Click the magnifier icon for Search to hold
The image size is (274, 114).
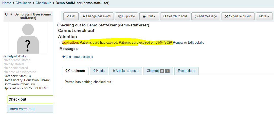tap(165, 16)
